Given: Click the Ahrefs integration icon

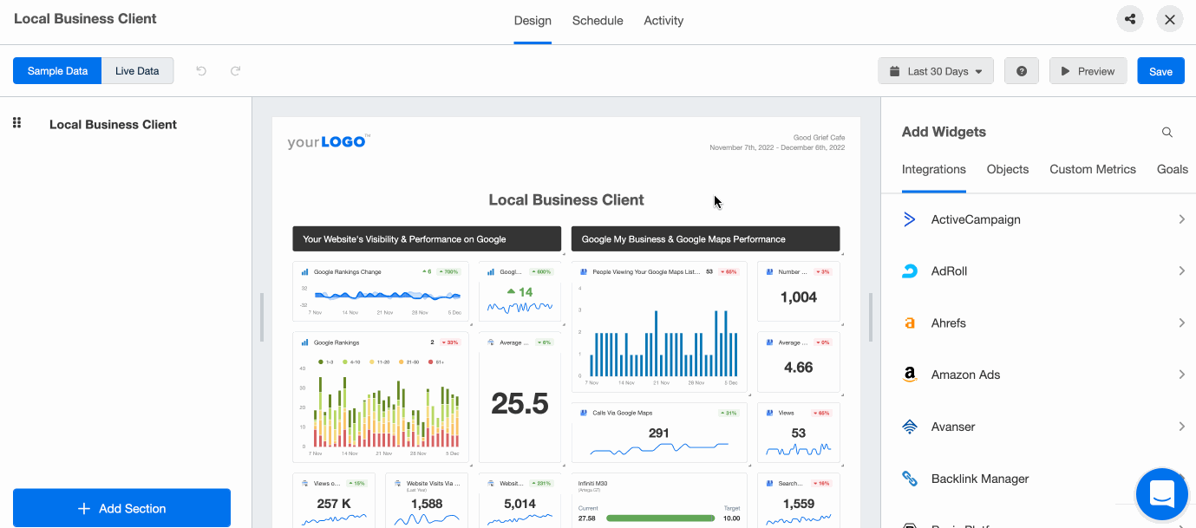Looking at the screenshot, I should (x=909, y=323).
